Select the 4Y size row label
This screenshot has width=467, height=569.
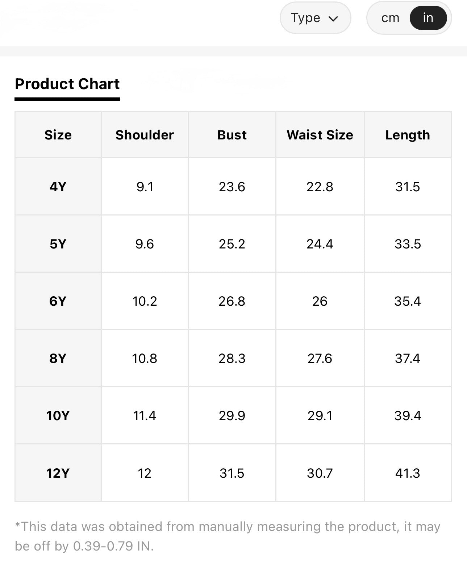pyautogui.click(x=58, y=187)
